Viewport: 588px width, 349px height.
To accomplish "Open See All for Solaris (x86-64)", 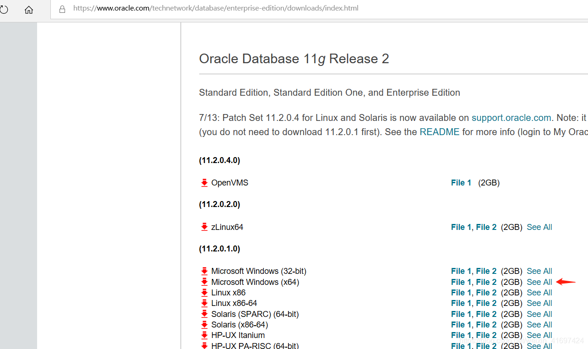I will (x=539, y=325).
